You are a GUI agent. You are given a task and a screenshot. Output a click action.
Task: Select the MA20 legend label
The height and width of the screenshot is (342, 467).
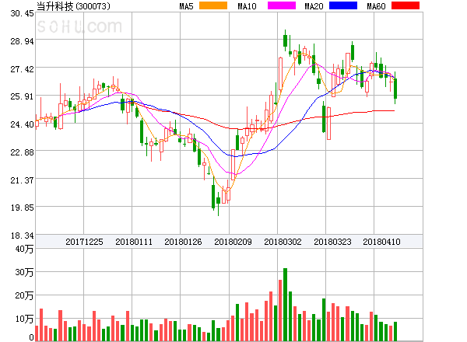tap(314, 6)
